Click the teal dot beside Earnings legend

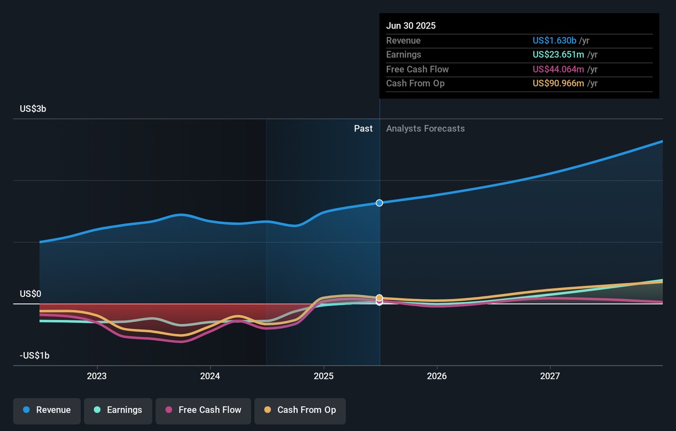pyautogui.click(x=97, y=410)
